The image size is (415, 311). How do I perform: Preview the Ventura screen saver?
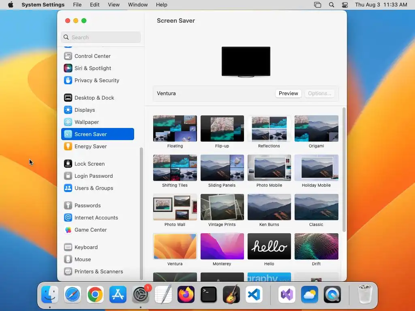click(288, 94)
